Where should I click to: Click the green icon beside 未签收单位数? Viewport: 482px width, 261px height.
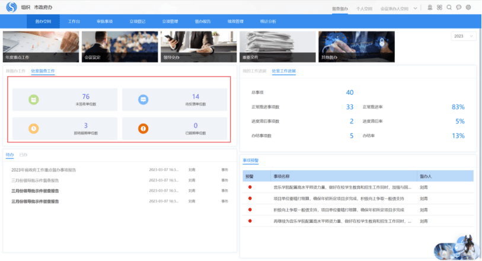(34, 100)
